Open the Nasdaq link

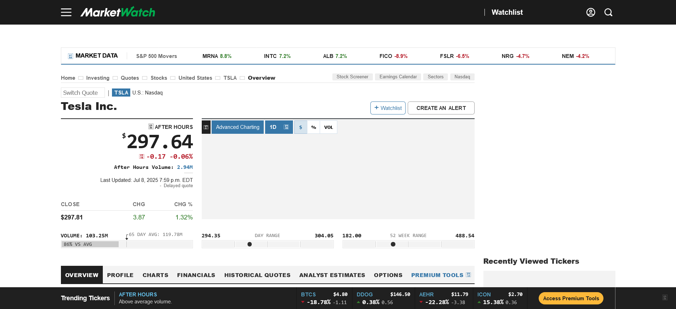click(x=462, y=77)
